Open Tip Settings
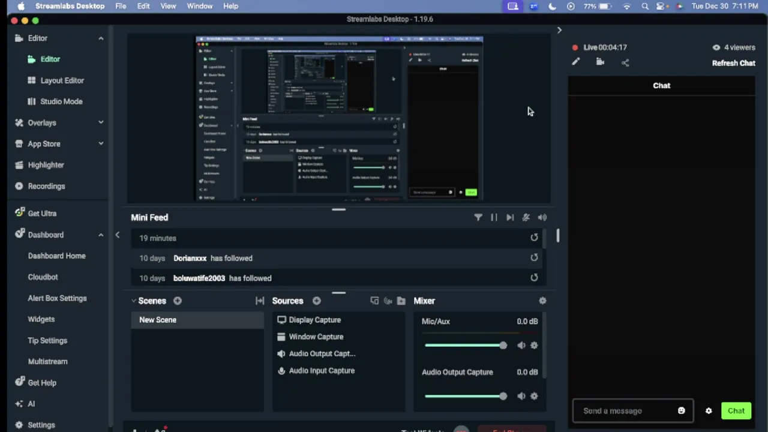768x432 pixels. 47,340
